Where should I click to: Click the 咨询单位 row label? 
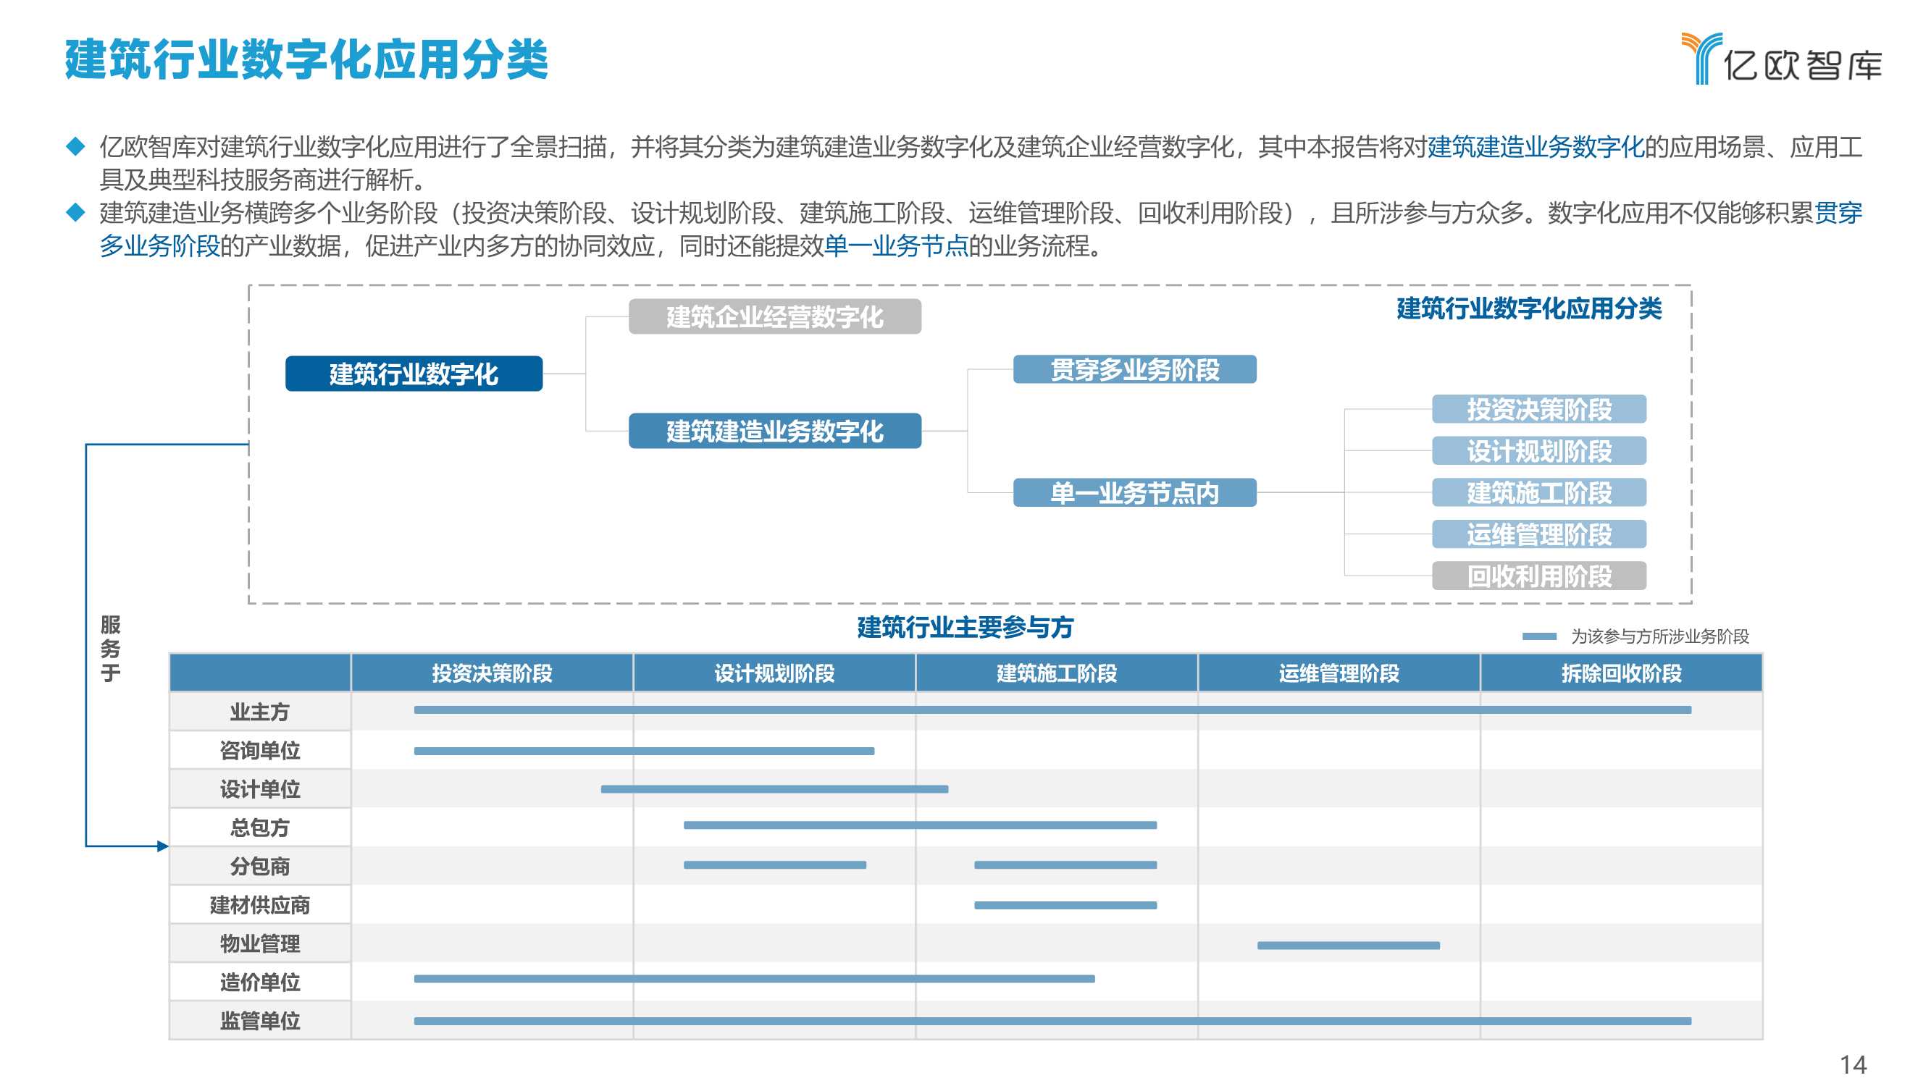click(x=259, y=750)
